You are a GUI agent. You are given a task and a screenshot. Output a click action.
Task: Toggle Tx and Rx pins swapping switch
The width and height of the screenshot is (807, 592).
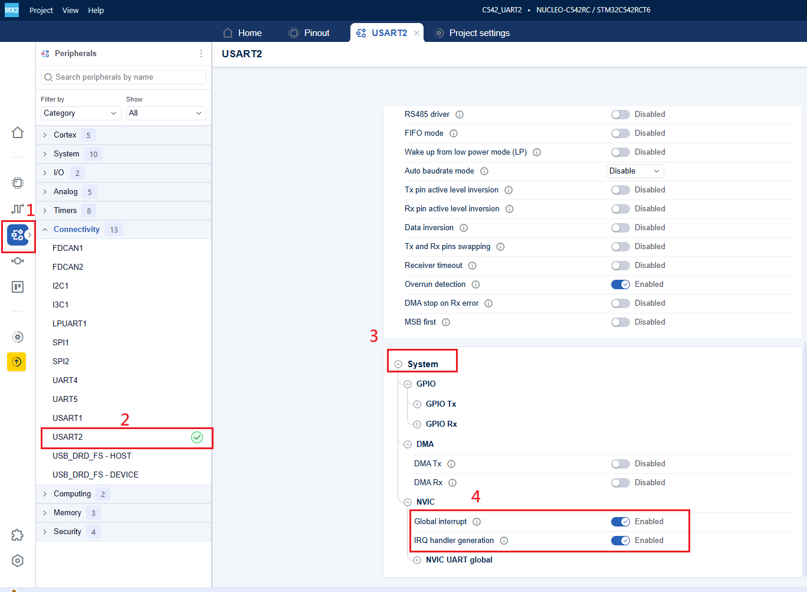(621, 247)
